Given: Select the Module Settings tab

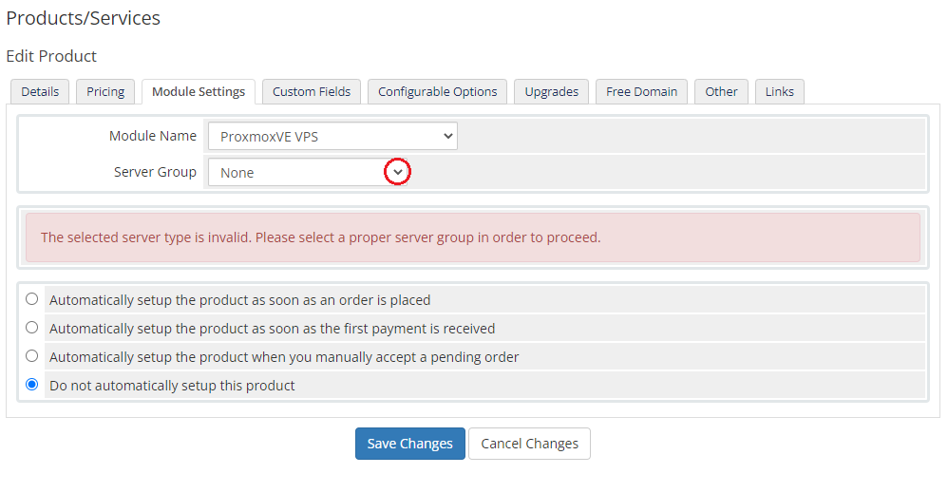Looking at the screenshot, I should (199, 92).
